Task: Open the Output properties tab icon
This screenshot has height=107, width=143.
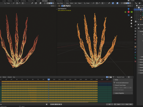Action: [x=135, y=31]
